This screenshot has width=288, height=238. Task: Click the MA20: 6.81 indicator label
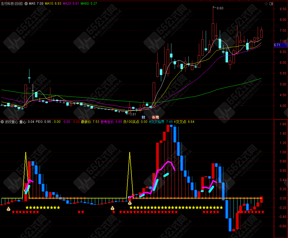click(x=71, y=4)
